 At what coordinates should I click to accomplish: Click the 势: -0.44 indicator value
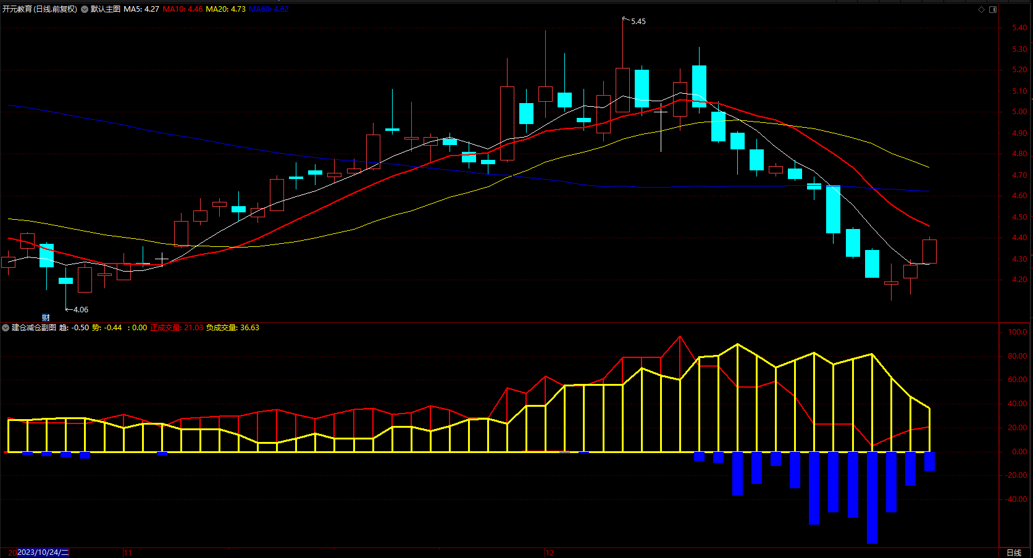click(107, 328)
